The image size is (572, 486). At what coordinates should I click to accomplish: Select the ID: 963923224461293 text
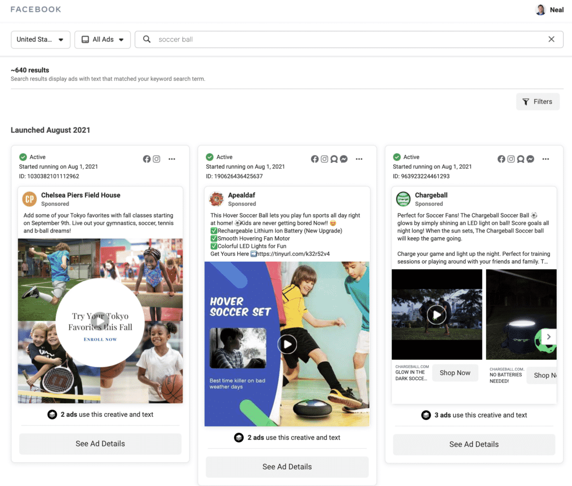(421, 176)
